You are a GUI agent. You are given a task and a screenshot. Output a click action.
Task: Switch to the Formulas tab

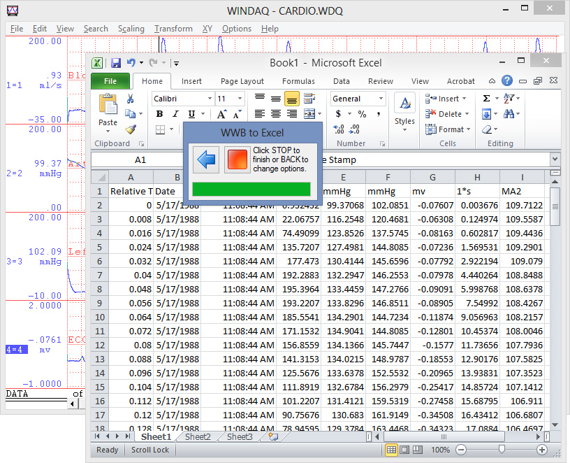coord(298,81)
